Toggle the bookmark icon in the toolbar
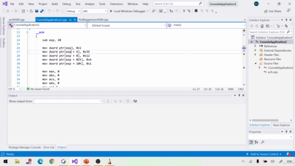The image size is (295, 166). pyautogui.click(x=196, y=11)
